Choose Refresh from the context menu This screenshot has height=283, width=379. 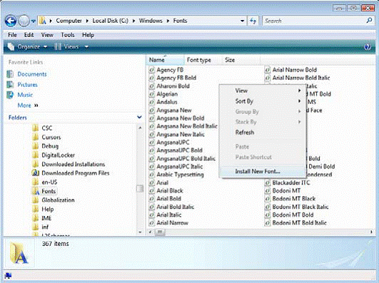coord(263,133)
